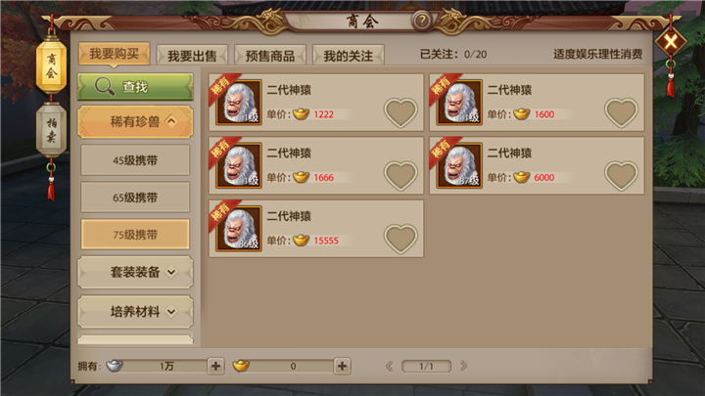Go to previous page arrow
Viewport: 705px width, 396px height.
tap(390, 367)
